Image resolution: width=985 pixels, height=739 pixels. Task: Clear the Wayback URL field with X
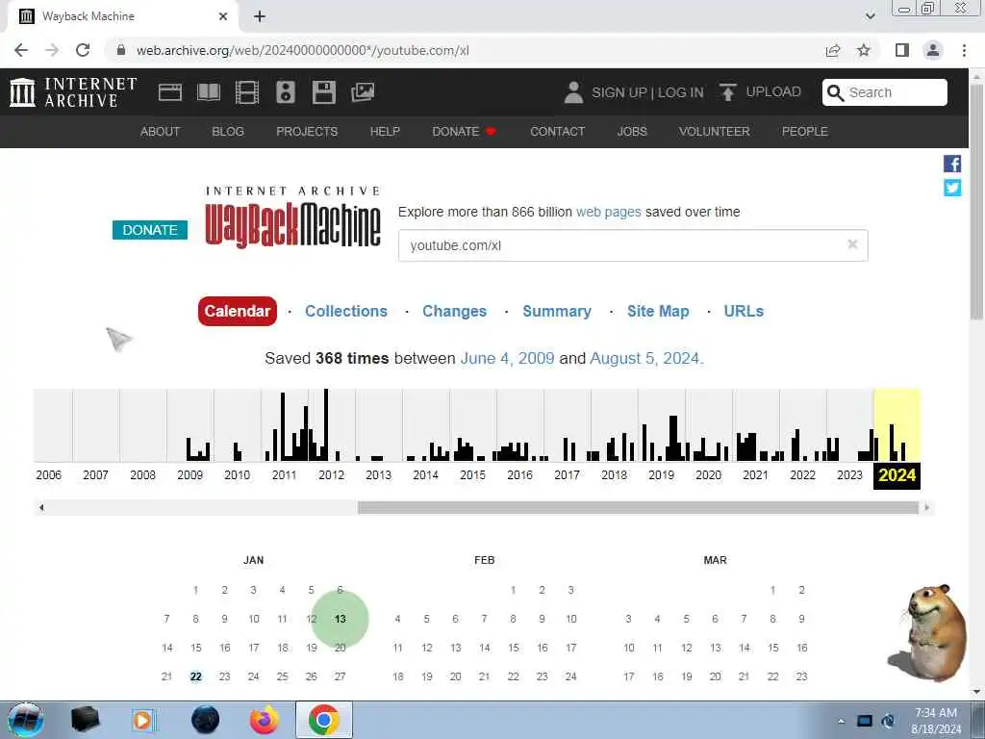(x=852, y=244)
